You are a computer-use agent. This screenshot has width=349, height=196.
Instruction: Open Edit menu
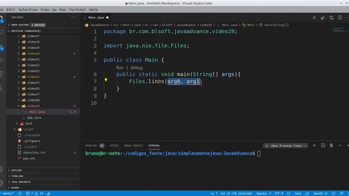tap(11, 10)
